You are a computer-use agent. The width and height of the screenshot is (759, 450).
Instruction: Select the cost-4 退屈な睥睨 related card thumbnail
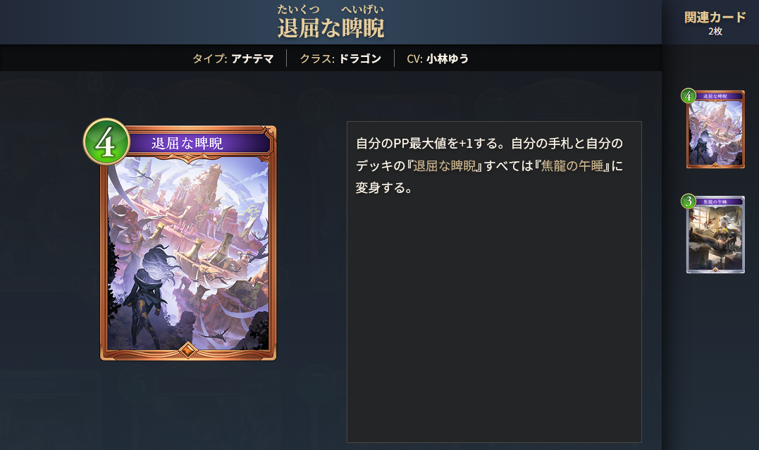click(x=715, y=129)
